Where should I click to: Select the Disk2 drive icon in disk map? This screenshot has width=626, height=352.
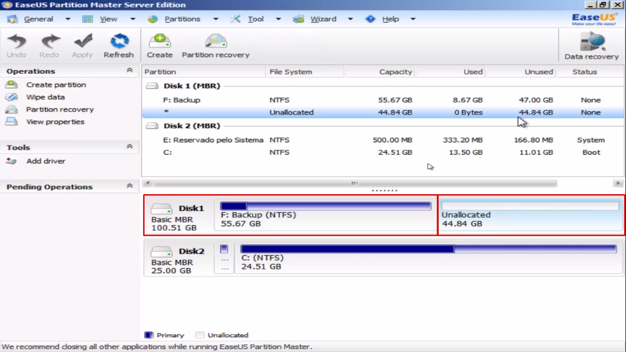coord(162,252)
